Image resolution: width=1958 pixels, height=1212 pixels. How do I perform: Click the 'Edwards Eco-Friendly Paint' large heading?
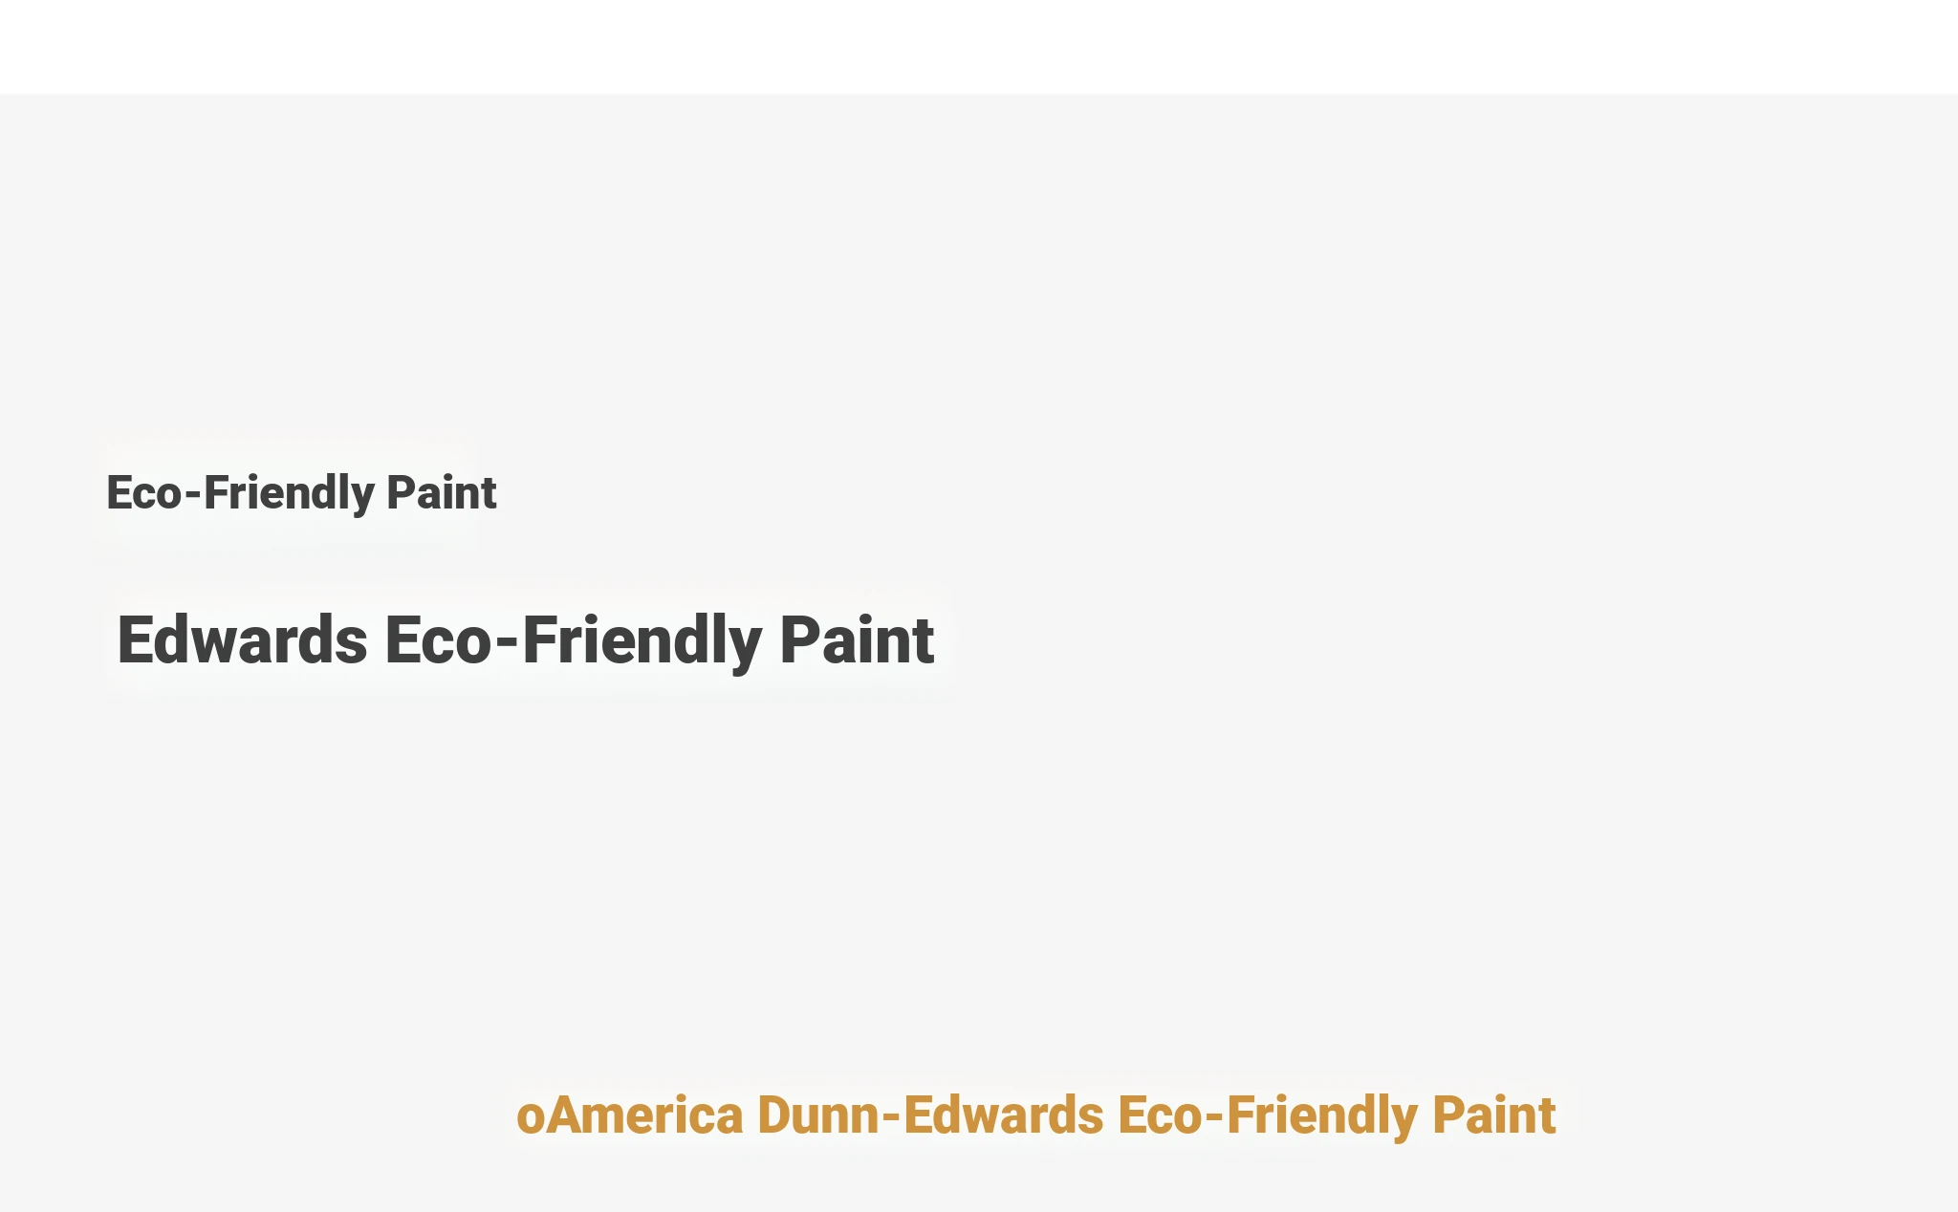coord(525,640)
